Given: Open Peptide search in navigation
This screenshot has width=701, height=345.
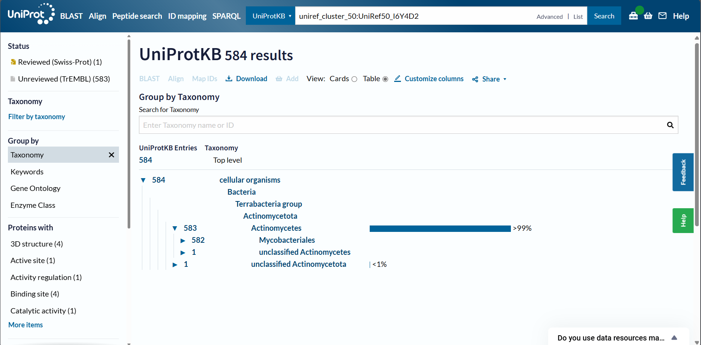Looking at the screenshot, I should [137, 16].
